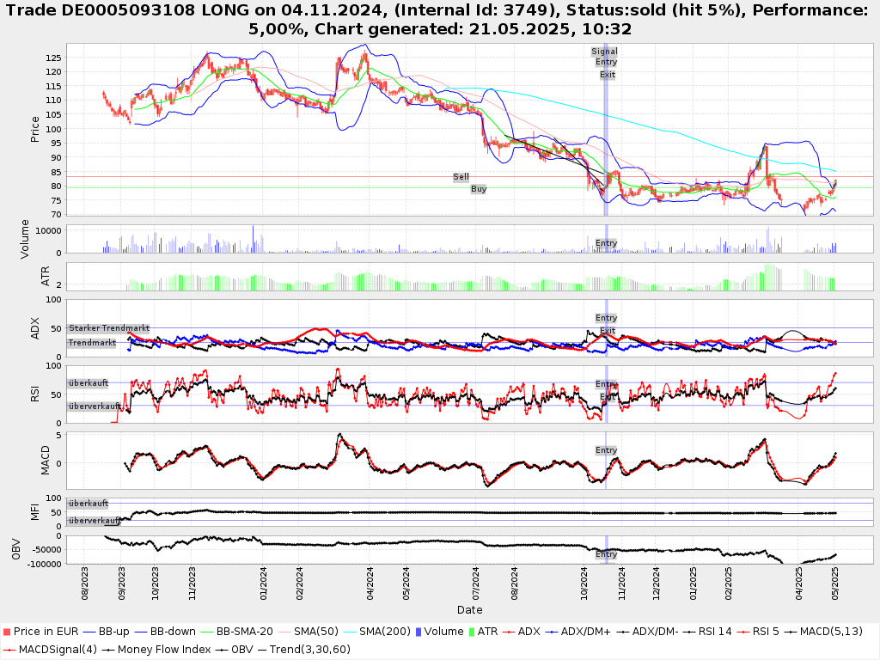This screenshot has width=880, height=660.
Task: Click the Starker Trendmarkt label in ADX panel
Action: click(109, 328)
